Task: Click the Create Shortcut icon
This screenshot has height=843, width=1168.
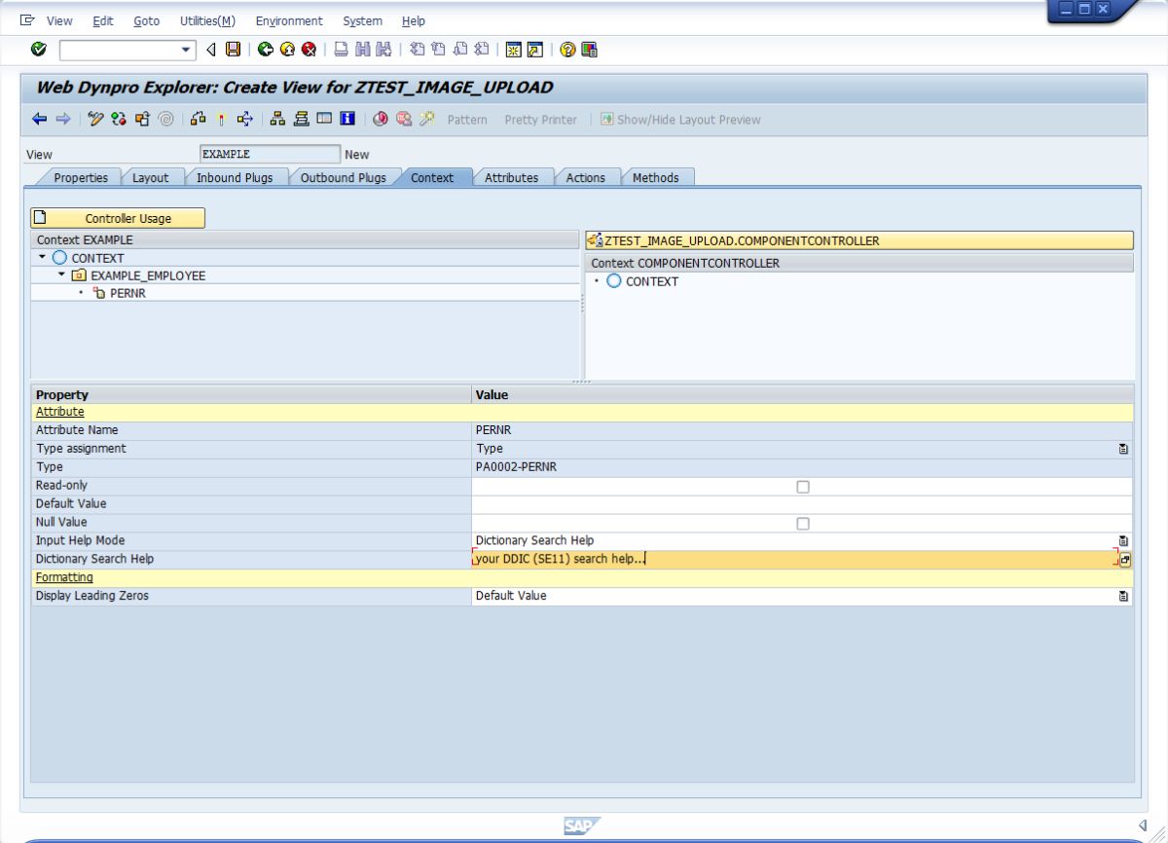Action: (x=534, y=50)
